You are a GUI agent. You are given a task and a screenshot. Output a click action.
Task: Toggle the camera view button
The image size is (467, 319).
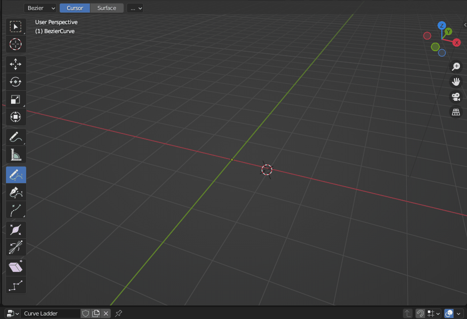click(x=456, y=97)
